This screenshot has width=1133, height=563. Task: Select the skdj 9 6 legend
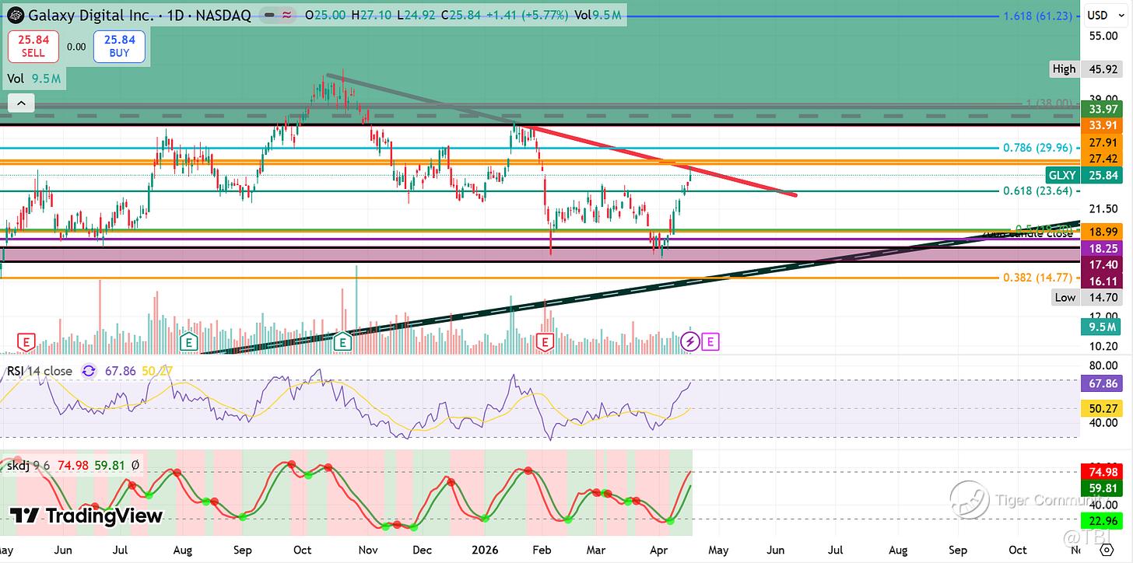[29, 466]
